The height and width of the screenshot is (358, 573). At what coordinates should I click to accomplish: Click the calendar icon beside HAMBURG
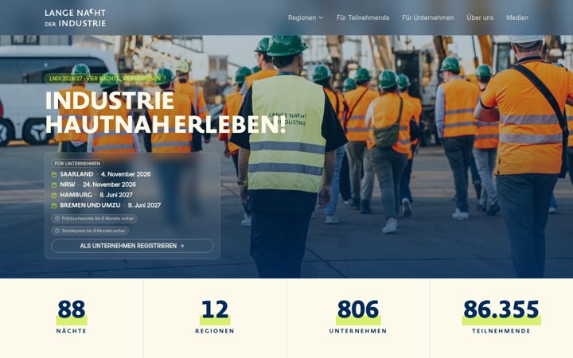(x=54, y=195)
